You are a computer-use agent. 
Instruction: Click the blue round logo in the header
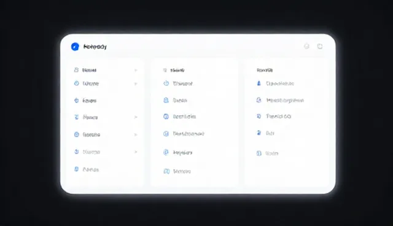point(75,47)
